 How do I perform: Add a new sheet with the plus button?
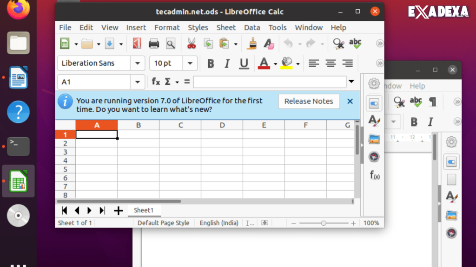point(118,210)
